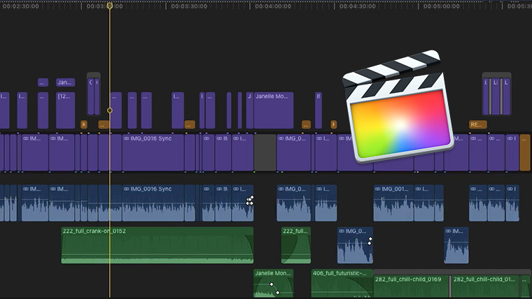Click the yellow playhead handle in the ruler
Viewport: 532px width, 299px height.
point(110,6)
